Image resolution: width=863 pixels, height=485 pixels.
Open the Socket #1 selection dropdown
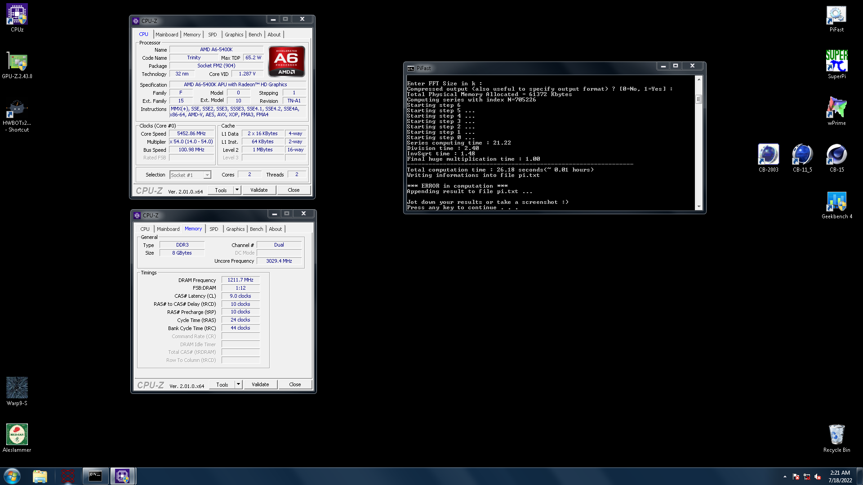tap(190, 175)
